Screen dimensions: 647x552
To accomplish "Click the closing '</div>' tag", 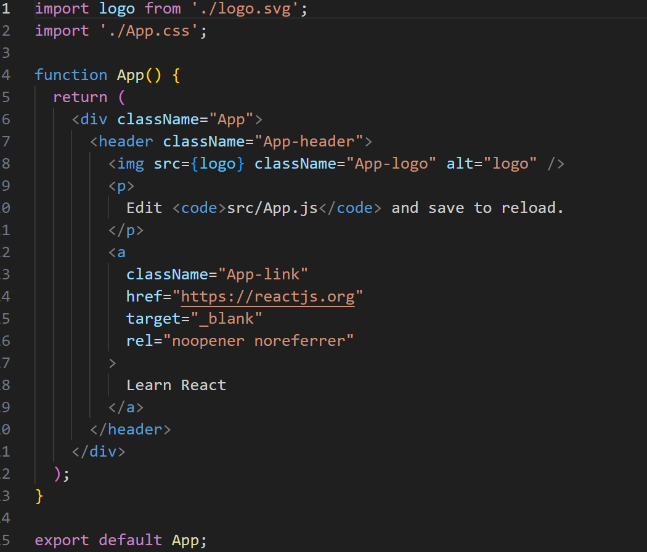I will (99, 452).
